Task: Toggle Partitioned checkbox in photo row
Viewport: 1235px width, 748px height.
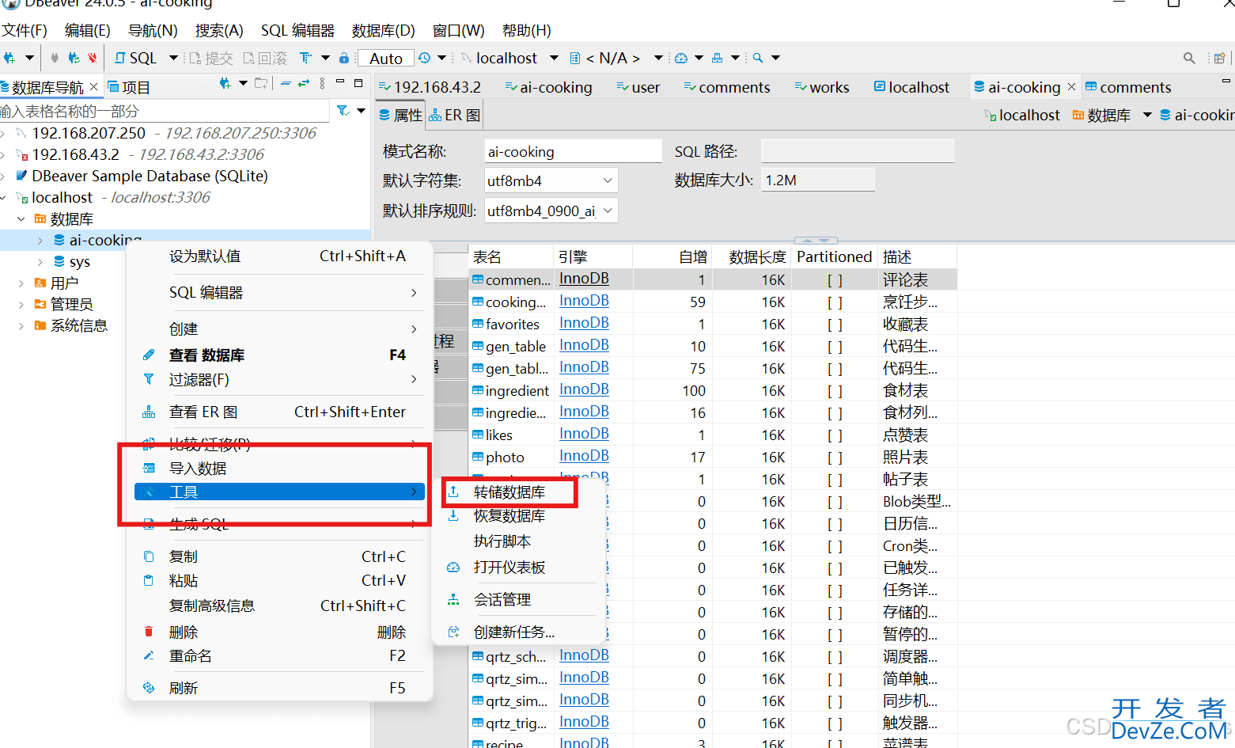Action: [x=835, y=458]
